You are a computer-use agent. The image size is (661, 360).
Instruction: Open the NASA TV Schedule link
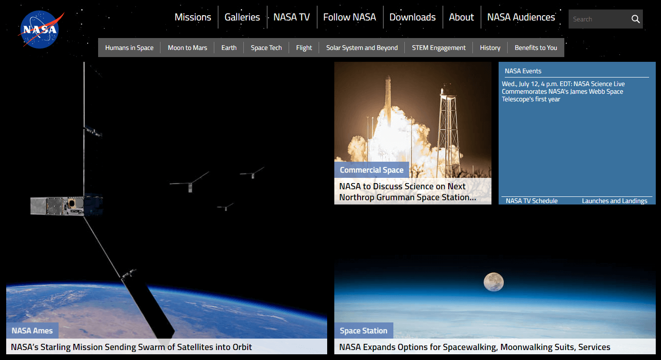531,201
